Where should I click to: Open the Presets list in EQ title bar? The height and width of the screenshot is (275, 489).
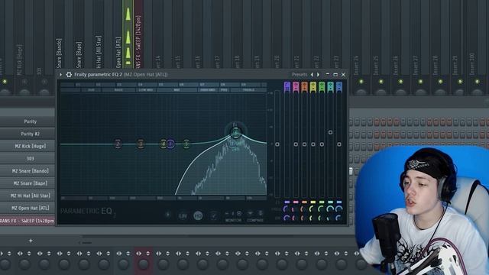300,75
